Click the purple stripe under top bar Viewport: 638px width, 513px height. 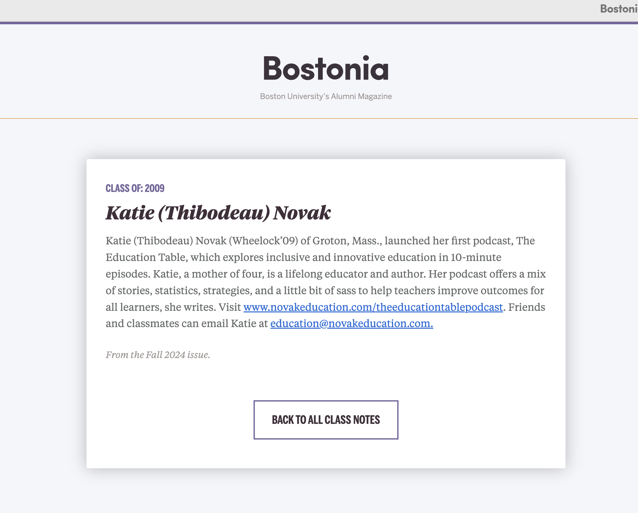pyautogui.click(x=319, y=23)
